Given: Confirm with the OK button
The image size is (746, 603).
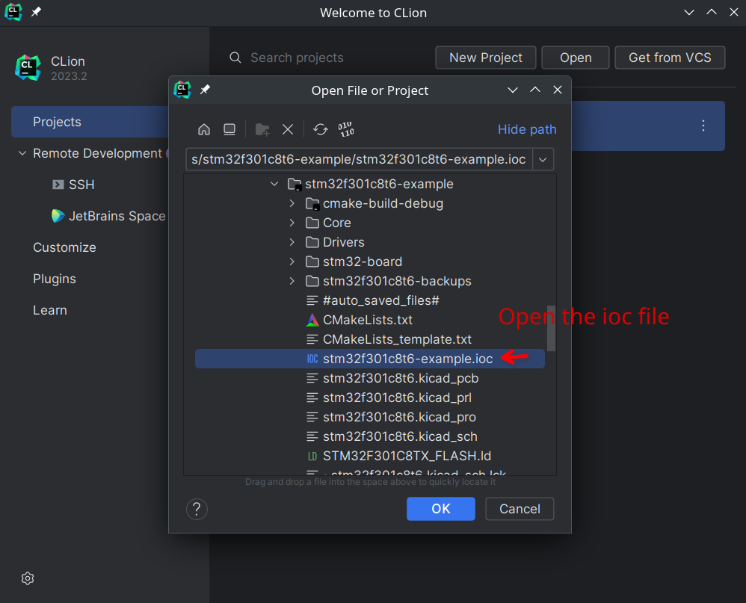Looking at the screenshot, I should [440, 509].
